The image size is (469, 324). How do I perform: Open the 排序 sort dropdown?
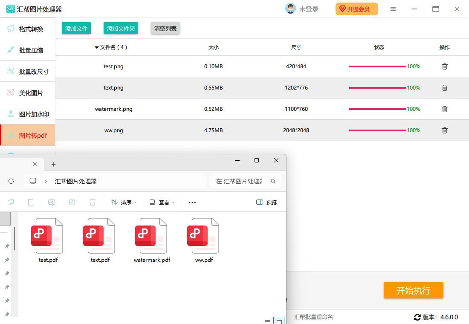click(x=124, y=202)
